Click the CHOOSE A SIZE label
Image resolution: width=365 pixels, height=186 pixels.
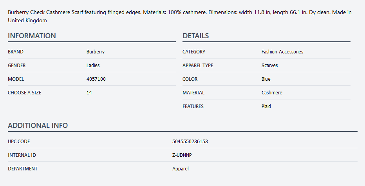point(25,93)
